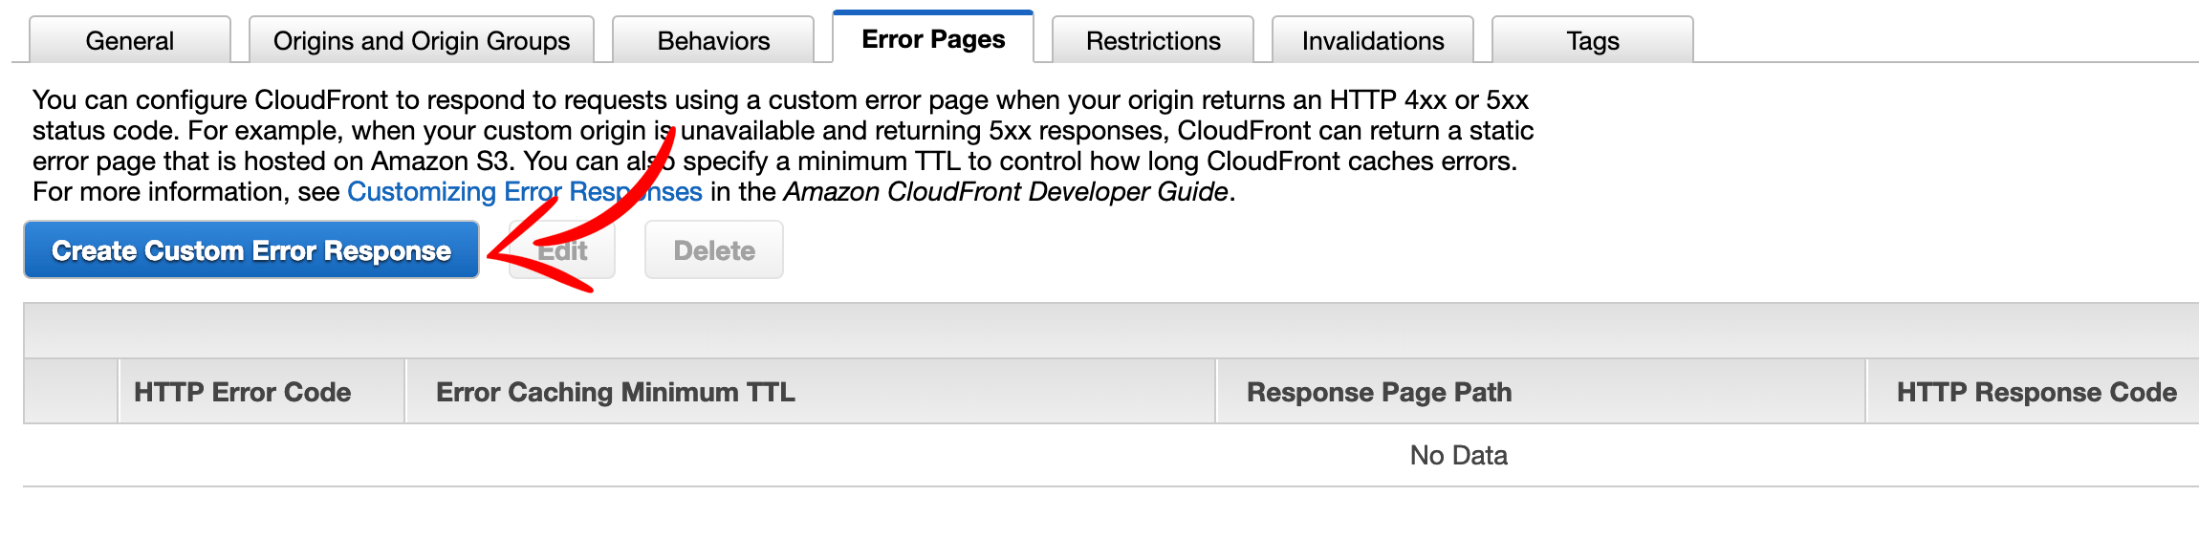Select the Error Pages tab
The width and height of the screenshot is (2199, 539).
pyautogui.click(x=933, y=38)
